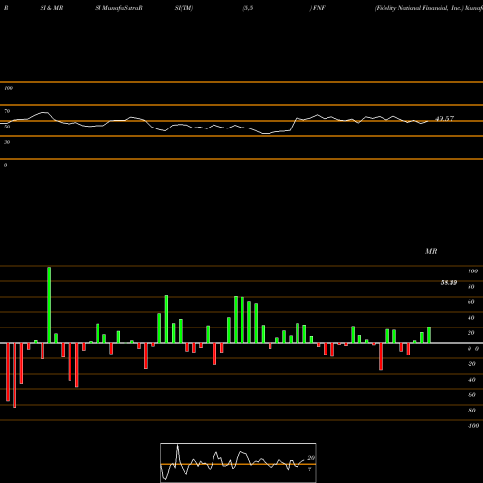483x483 pixels.
Task: Click the 60 label on MR axis
Action: pyautogui.click(x=471, y=302)
